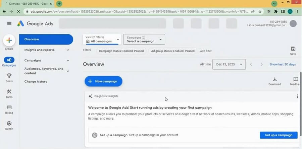Image resolution: width=302 pixels, height=149 pixels.
Task: Close the Overview browser tab
Action: 51,4
